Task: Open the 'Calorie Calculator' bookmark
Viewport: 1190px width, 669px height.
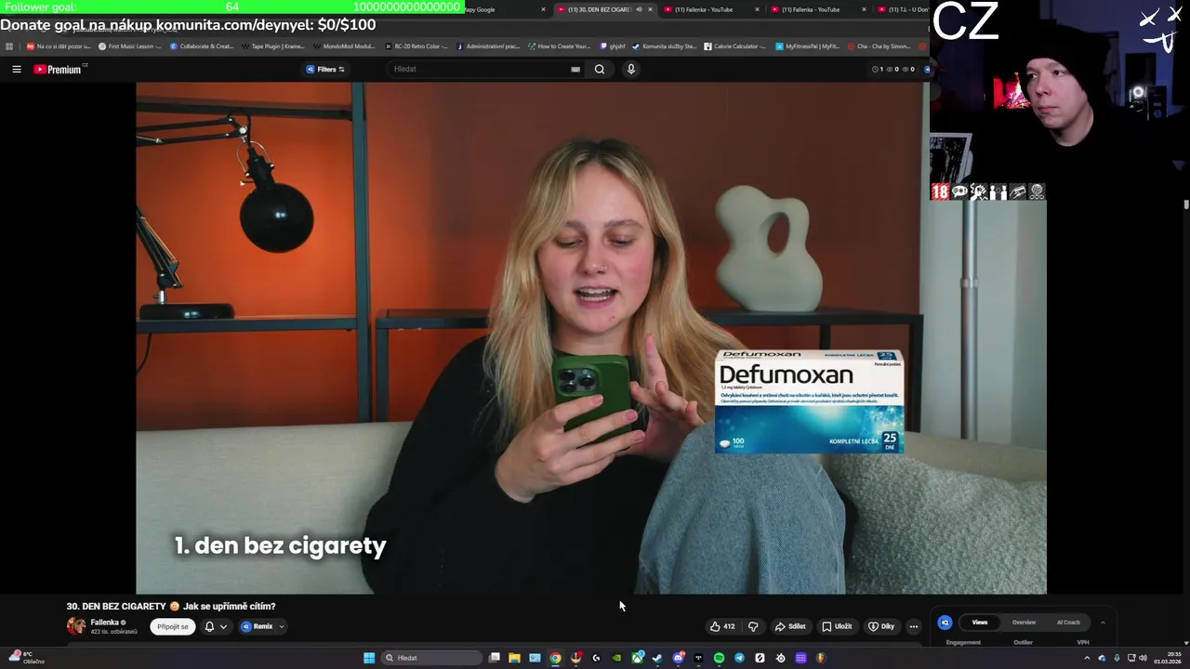Action: point(734,46)
